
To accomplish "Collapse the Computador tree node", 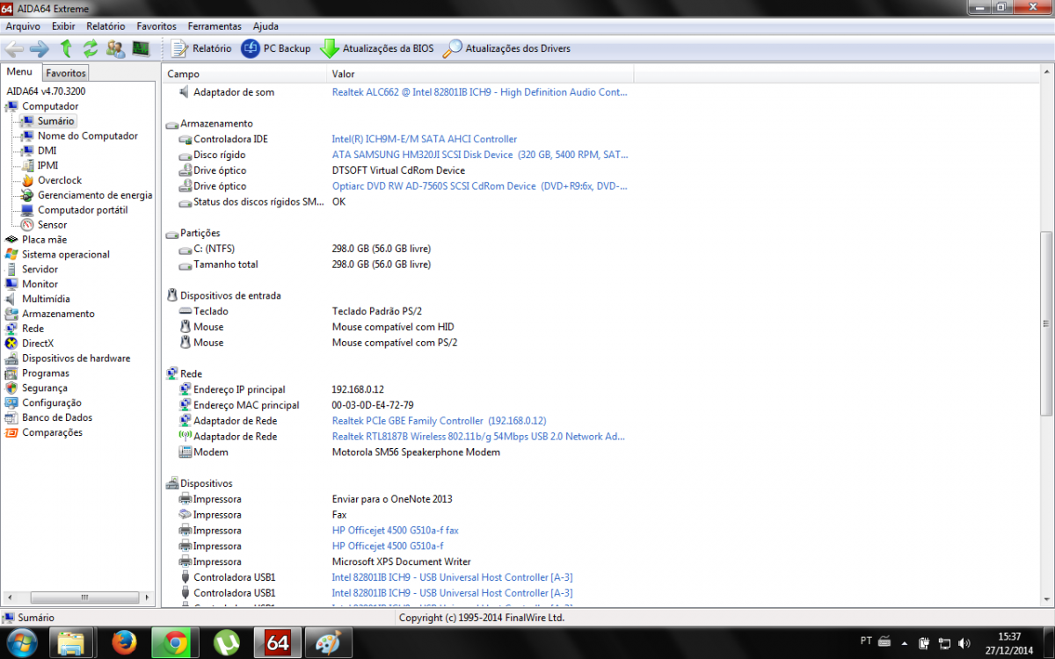I will [49, 106].
